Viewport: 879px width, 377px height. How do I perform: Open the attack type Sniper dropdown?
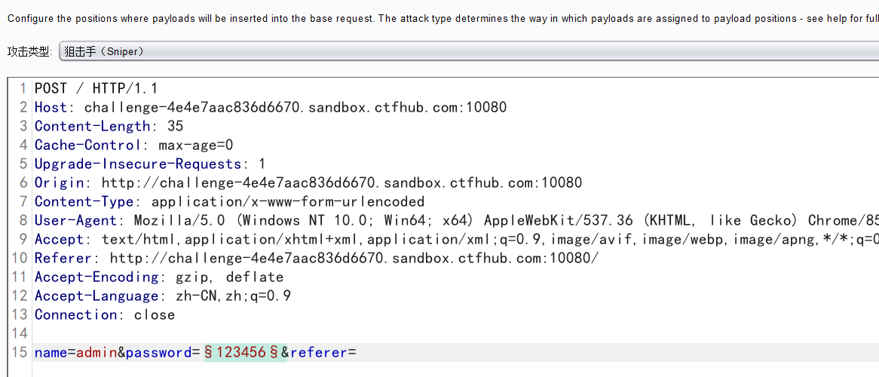(469, 51)
